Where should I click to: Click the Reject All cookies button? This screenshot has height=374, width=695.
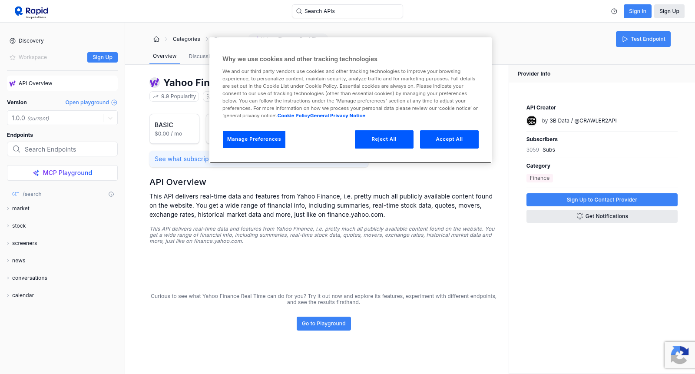click(x=384, y=139)
